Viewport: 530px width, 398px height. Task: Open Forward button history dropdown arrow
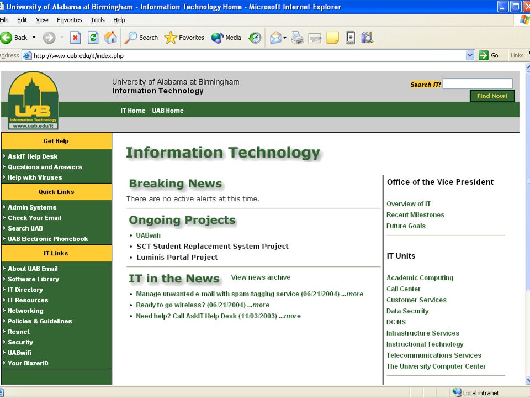coord(62,38)
